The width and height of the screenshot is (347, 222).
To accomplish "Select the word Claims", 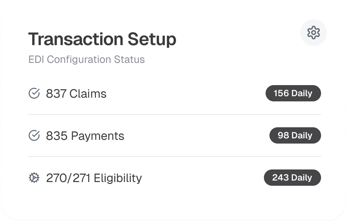I will (x=88, y=94).
